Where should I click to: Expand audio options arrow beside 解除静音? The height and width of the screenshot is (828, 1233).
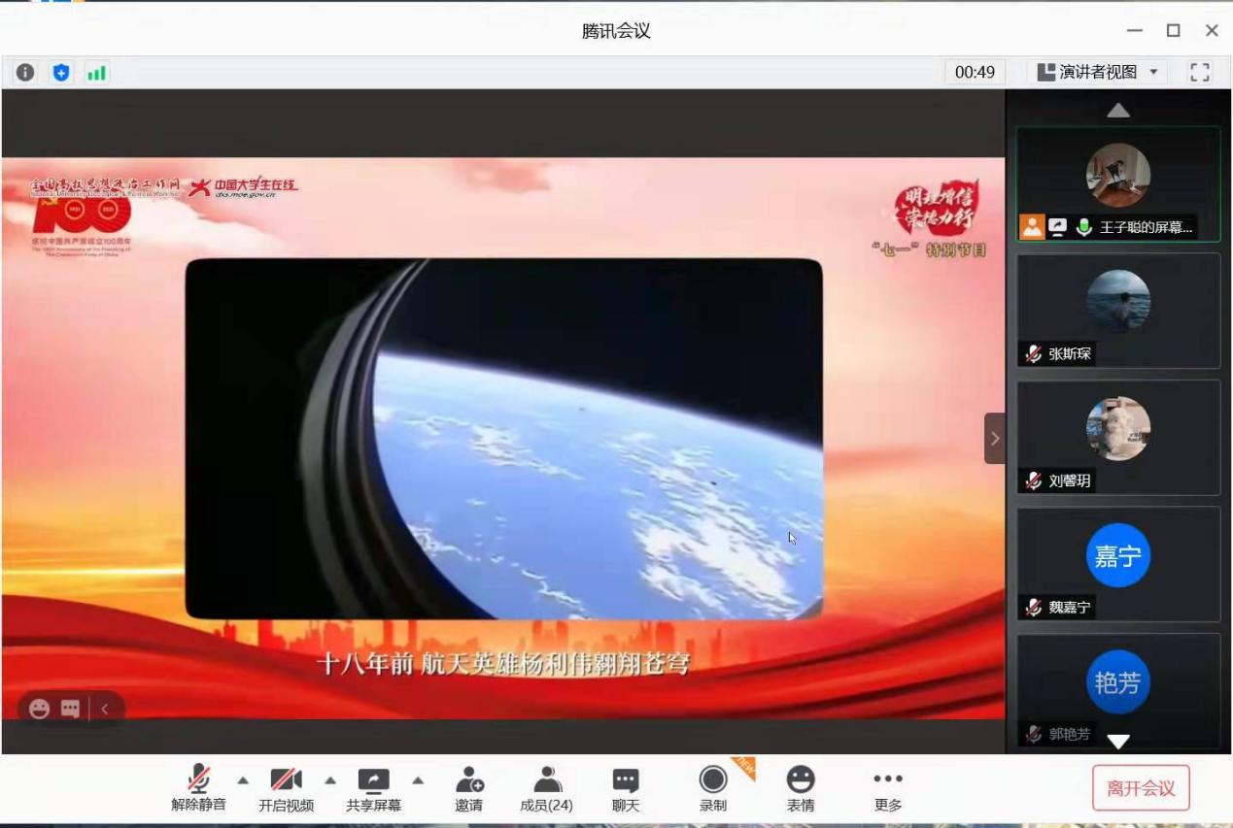coord(243,779)
